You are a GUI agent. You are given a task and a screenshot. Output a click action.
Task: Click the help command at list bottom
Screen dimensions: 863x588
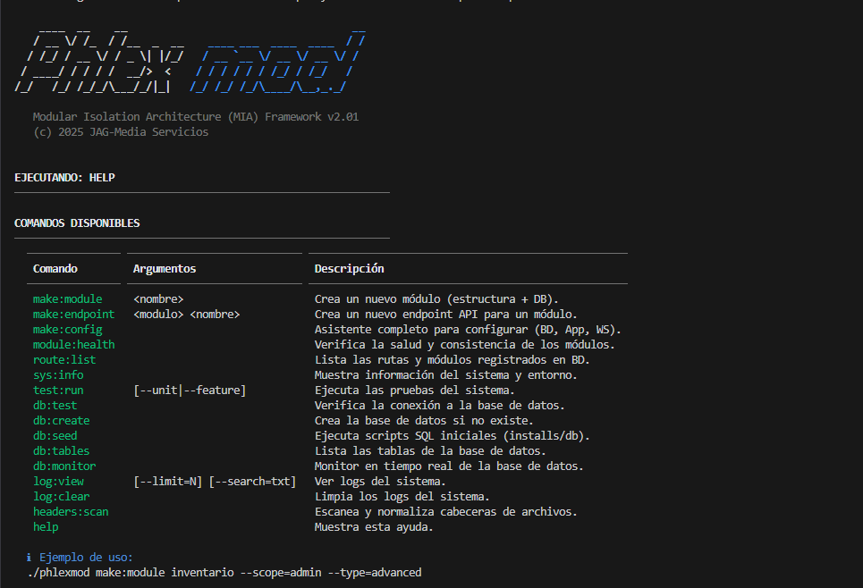point(40,526)
